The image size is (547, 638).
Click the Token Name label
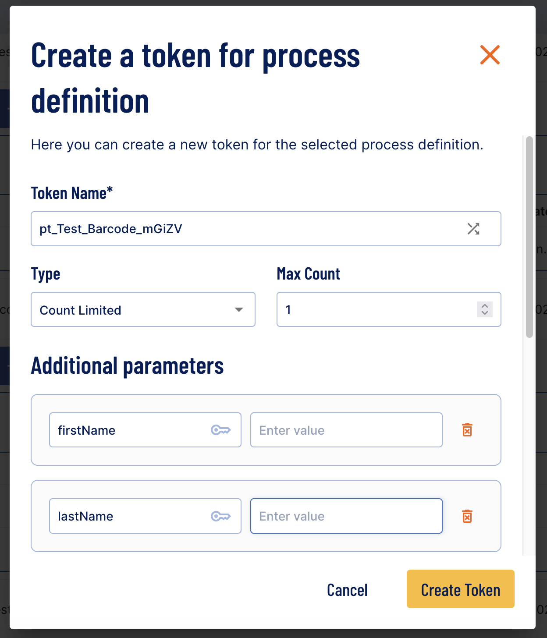(72, 193)
